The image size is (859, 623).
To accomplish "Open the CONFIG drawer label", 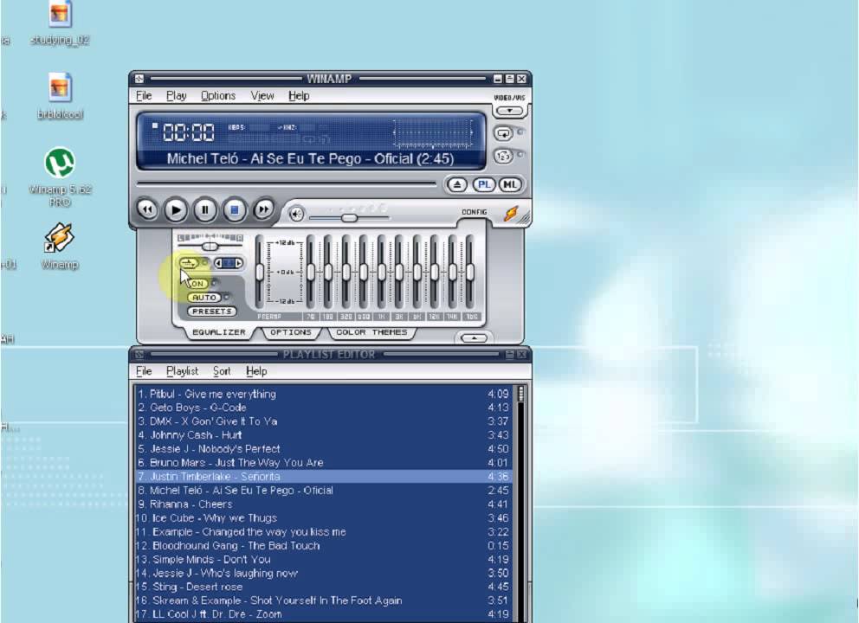I will coord(474,212).
